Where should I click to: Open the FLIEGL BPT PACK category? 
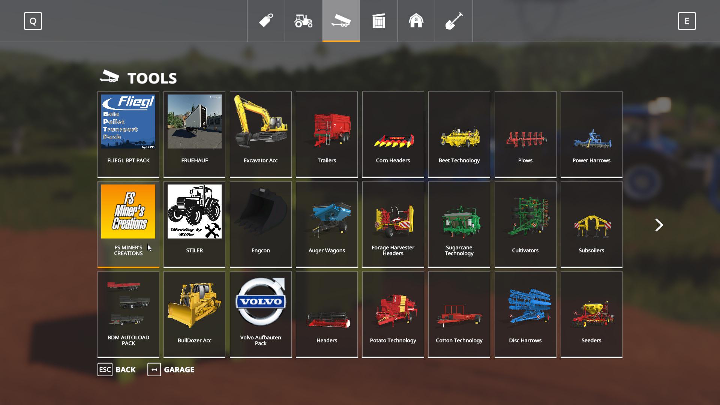128,134
